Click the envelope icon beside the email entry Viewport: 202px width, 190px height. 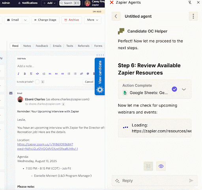pyautogui.click(x=11, y=93)
